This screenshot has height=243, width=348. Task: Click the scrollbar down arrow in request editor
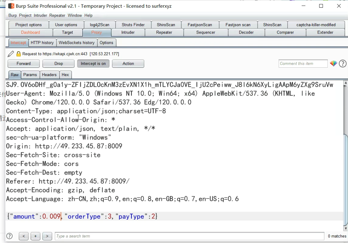pos(345,228)
